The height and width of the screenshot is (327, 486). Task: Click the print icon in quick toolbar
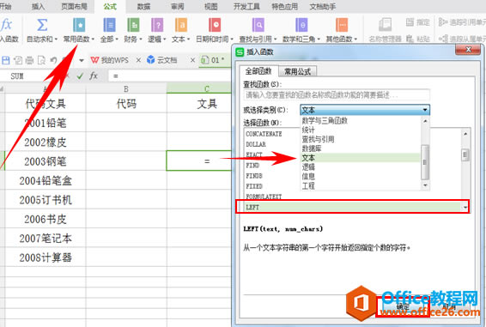coord(29,60)
